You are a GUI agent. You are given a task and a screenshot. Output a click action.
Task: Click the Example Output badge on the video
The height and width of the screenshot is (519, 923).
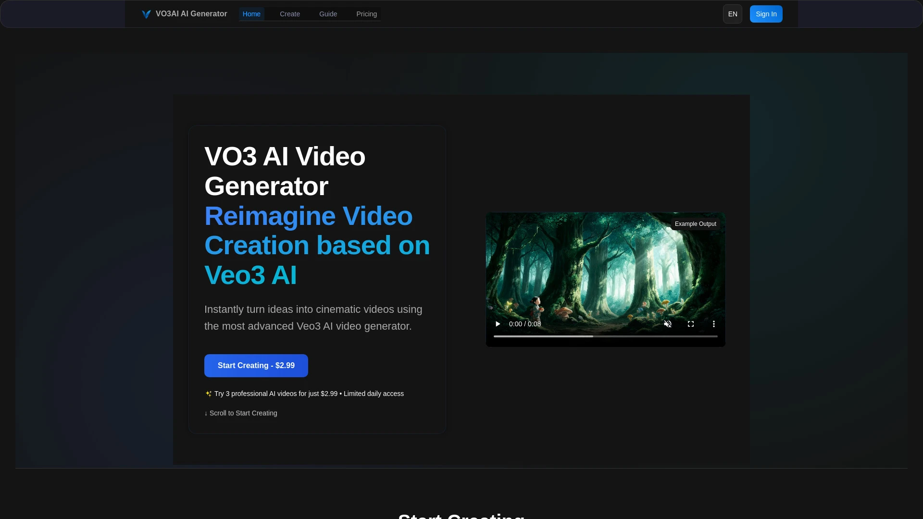click(x=696, y=223)
